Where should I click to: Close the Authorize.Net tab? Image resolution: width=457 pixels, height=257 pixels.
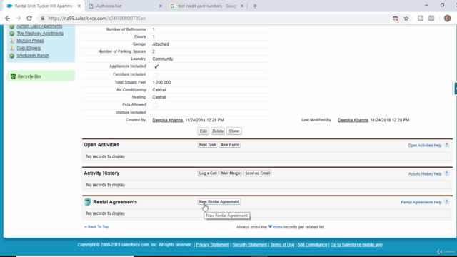(160, 6)
